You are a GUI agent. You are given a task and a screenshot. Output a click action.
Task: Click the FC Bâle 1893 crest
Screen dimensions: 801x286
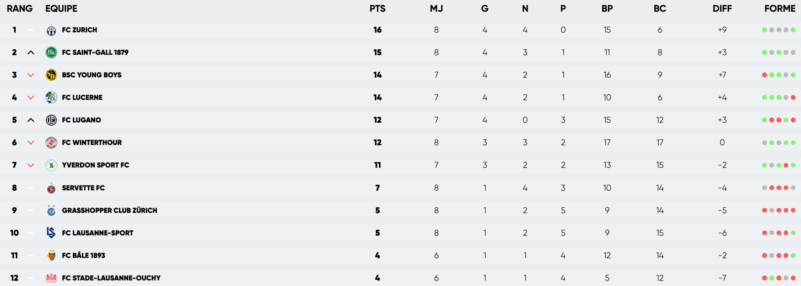point(51,256)
